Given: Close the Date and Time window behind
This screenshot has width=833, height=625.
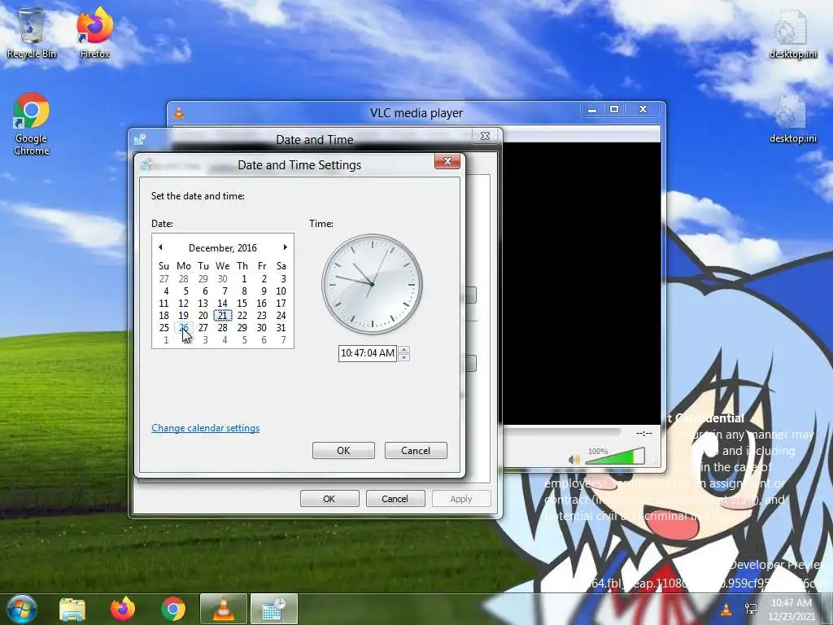Looking at the screenshot, I should click(x=485, y=136).
